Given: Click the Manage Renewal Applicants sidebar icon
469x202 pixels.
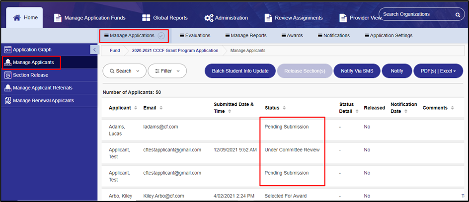Looking at the screenshot, I should coord(8,101).
